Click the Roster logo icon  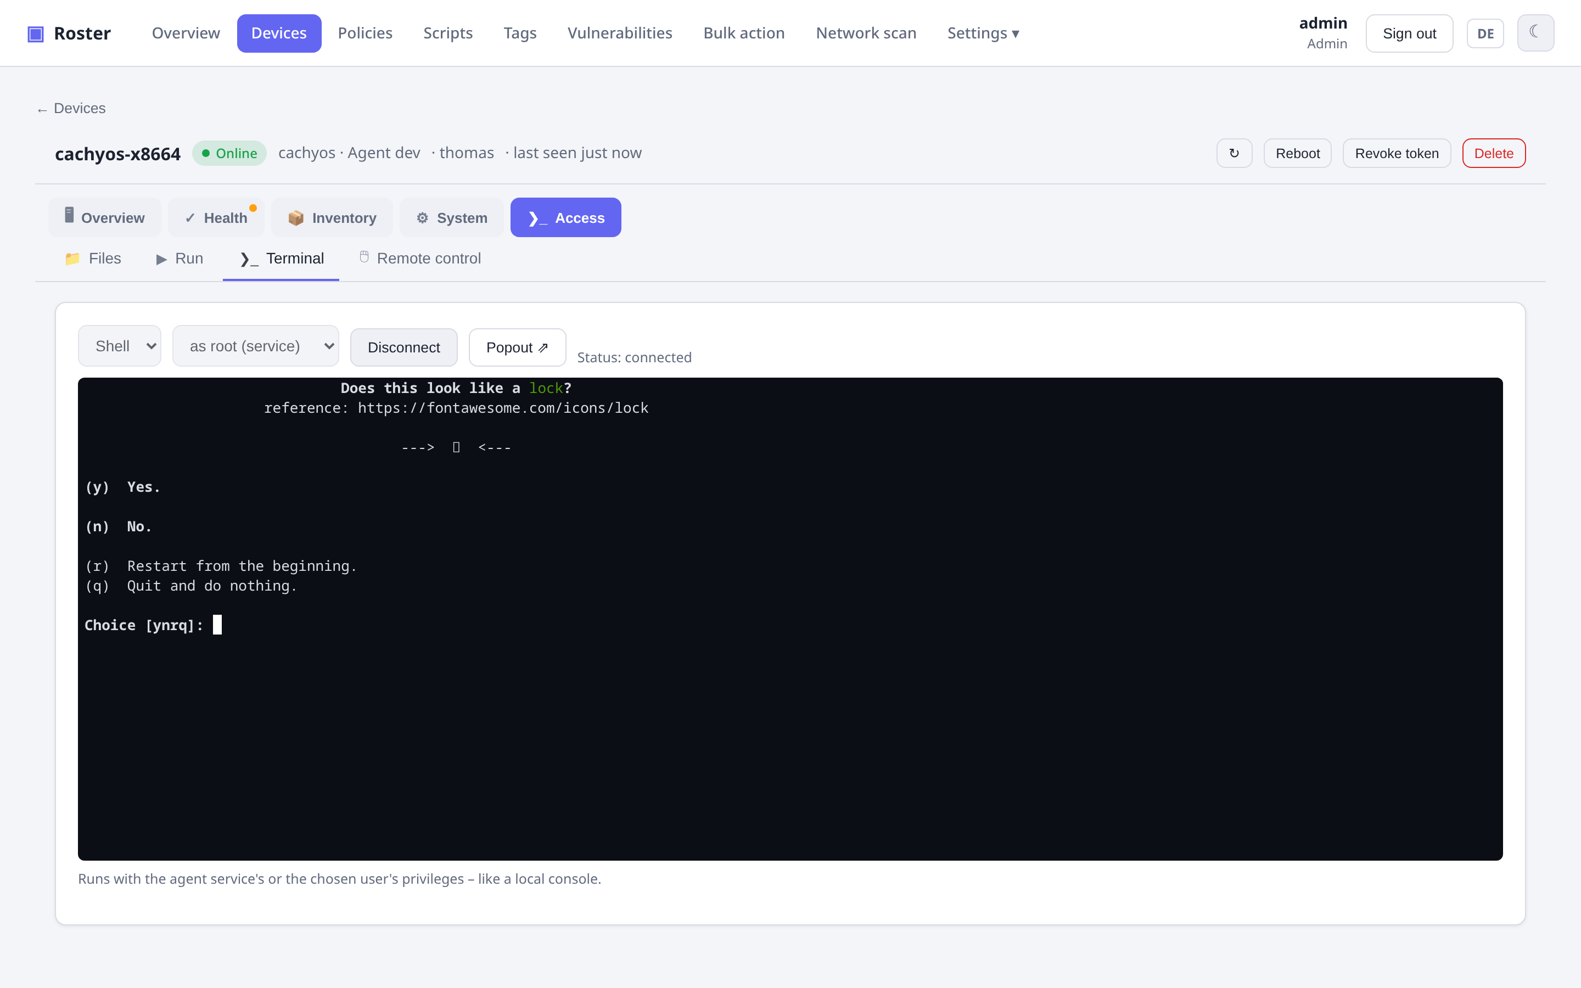coord(35,33)
